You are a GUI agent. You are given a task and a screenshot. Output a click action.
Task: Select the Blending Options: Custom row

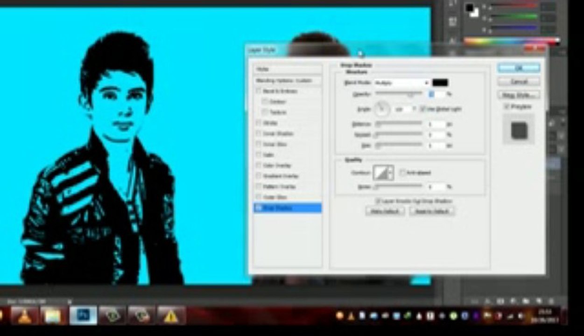point(288,81)
